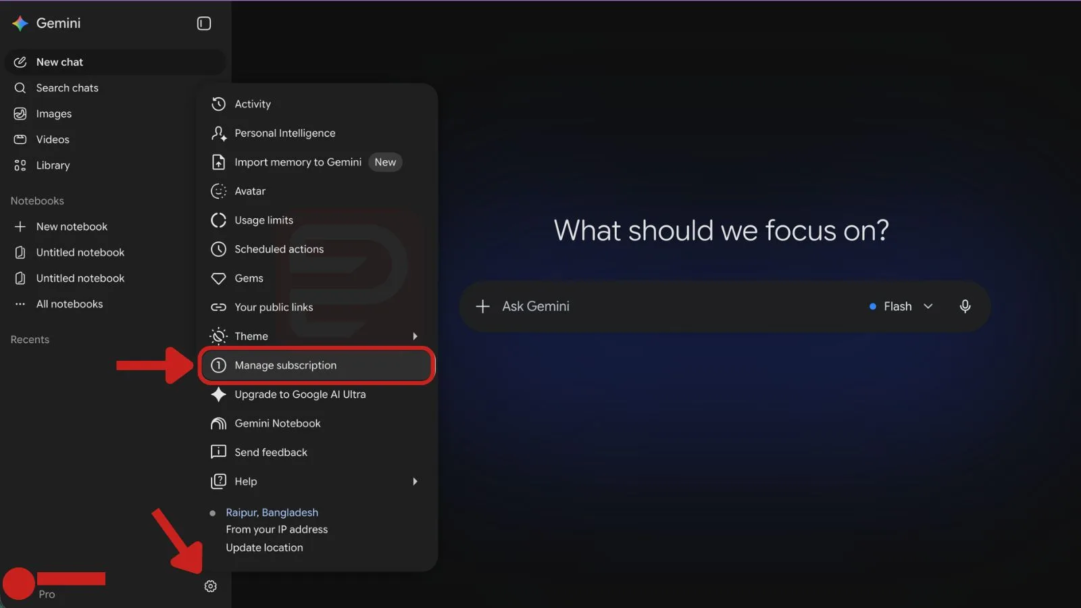Open the Library grid icon

[x=20, y=165]
